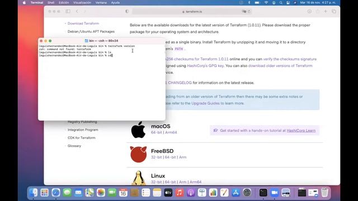Show Safari tab overview
Image resolution: width=358 pixels, height=201 pixels.
[334, 11]
